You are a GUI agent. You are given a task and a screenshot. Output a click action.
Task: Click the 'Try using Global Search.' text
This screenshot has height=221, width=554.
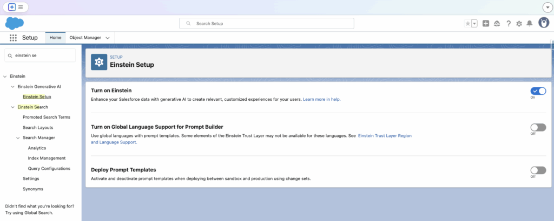click(29, 213)
